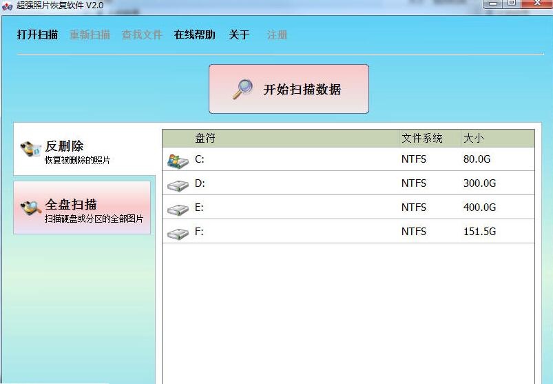Image resolution: width=553 pixels, height=384 pixels.
Task: Select the C: drive letter
Action: 200,159
